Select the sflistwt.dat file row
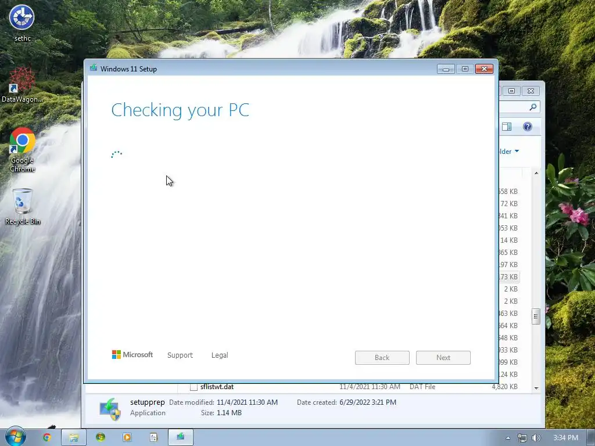The height and width of the screenshot is (446, 595). [354, 387]
